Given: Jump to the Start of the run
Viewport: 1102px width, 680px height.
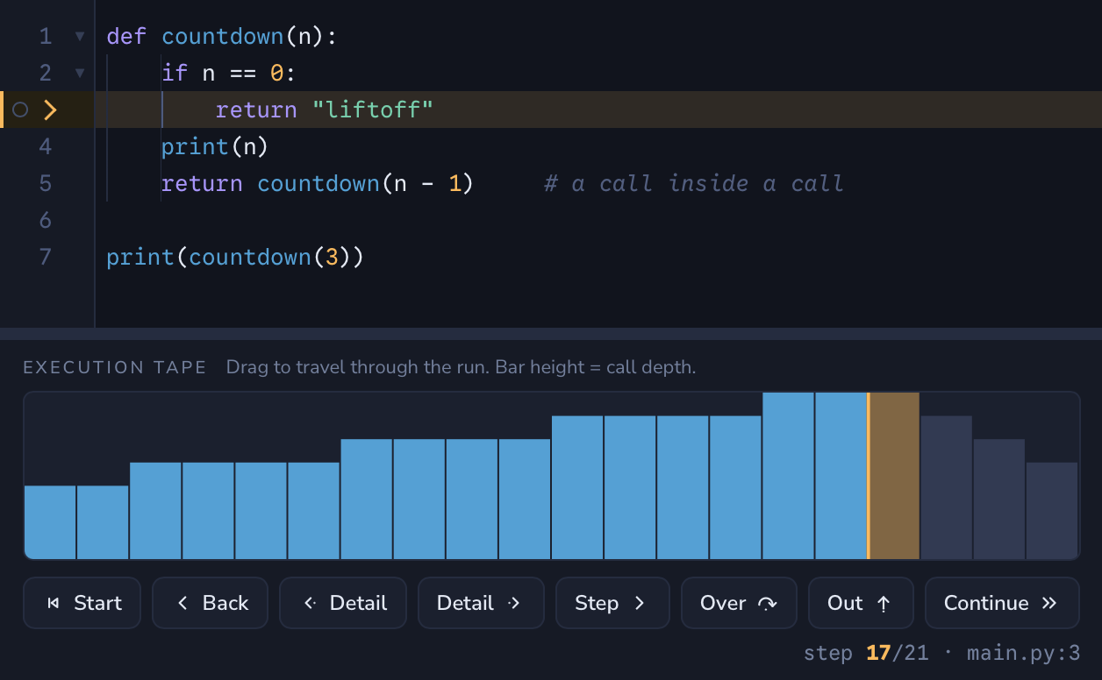Looking at the screenshot, I should click(82, 603).
